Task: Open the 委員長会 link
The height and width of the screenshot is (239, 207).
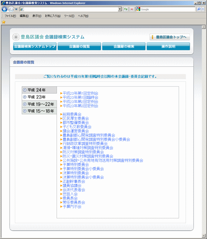Action: pyautogui.click(x=70, y=198)
